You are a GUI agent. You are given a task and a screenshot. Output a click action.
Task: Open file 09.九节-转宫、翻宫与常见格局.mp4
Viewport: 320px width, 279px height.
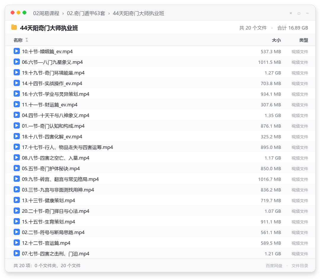60,179
